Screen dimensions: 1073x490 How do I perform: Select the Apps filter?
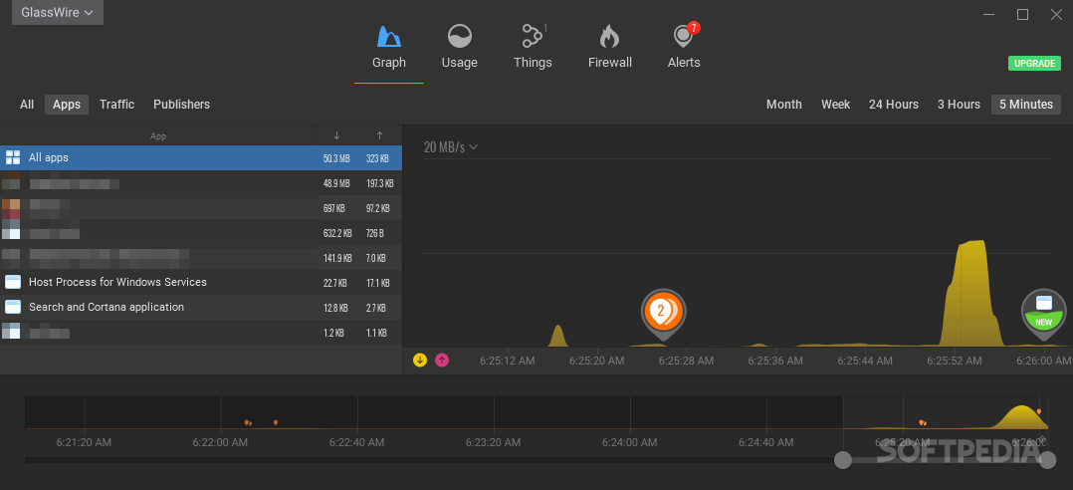[x=67, y=105]
